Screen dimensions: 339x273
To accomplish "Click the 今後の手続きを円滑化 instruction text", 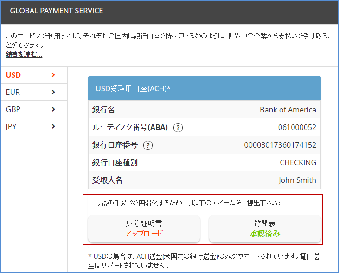I will point(187,203).
